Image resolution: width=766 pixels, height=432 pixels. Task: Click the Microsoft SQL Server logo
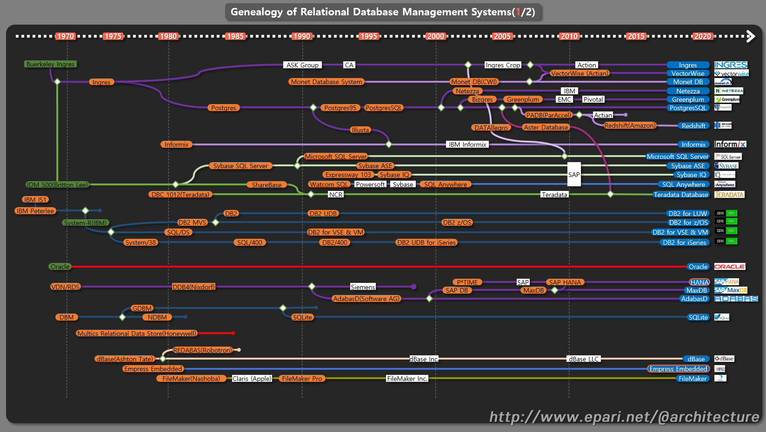(728, 157)
